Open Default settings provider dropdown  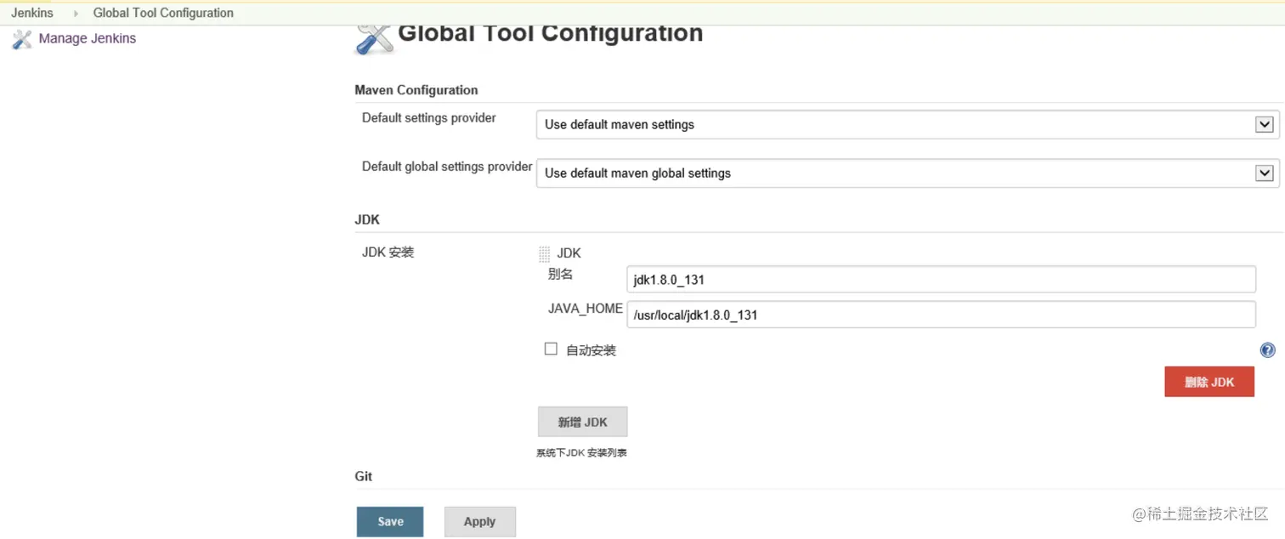[907, 124]
